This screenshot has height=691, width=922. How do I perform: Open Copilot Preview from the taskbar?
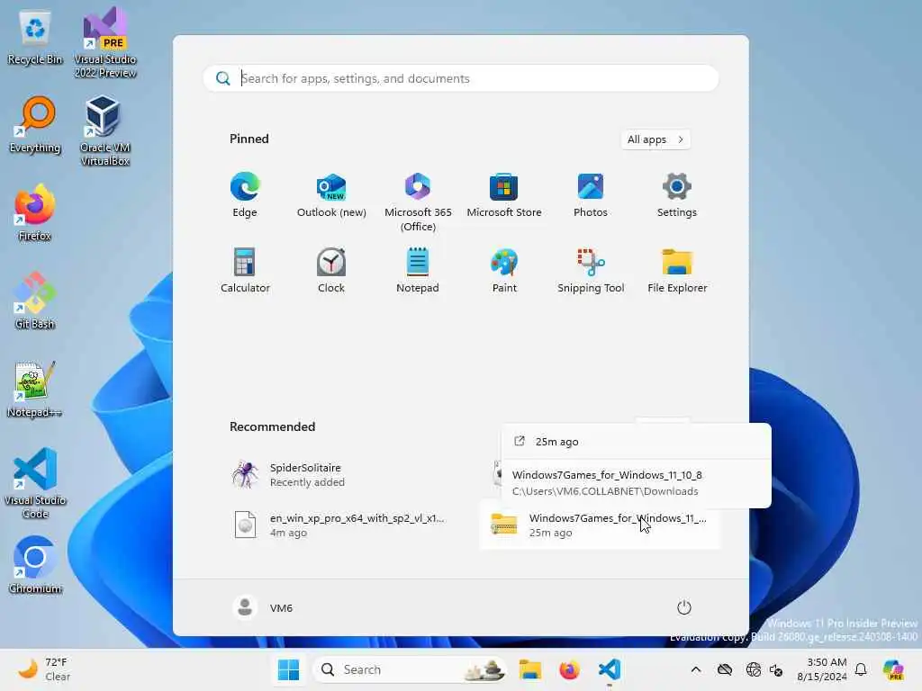[893, 669]
